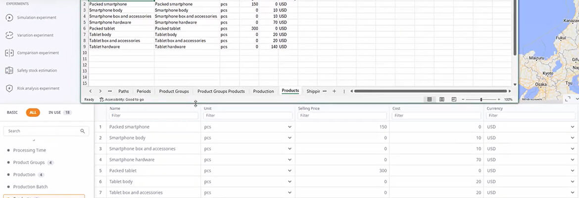Select Production Batch in table list
Viewport: 579px width, 198px height.
(30, 187)
